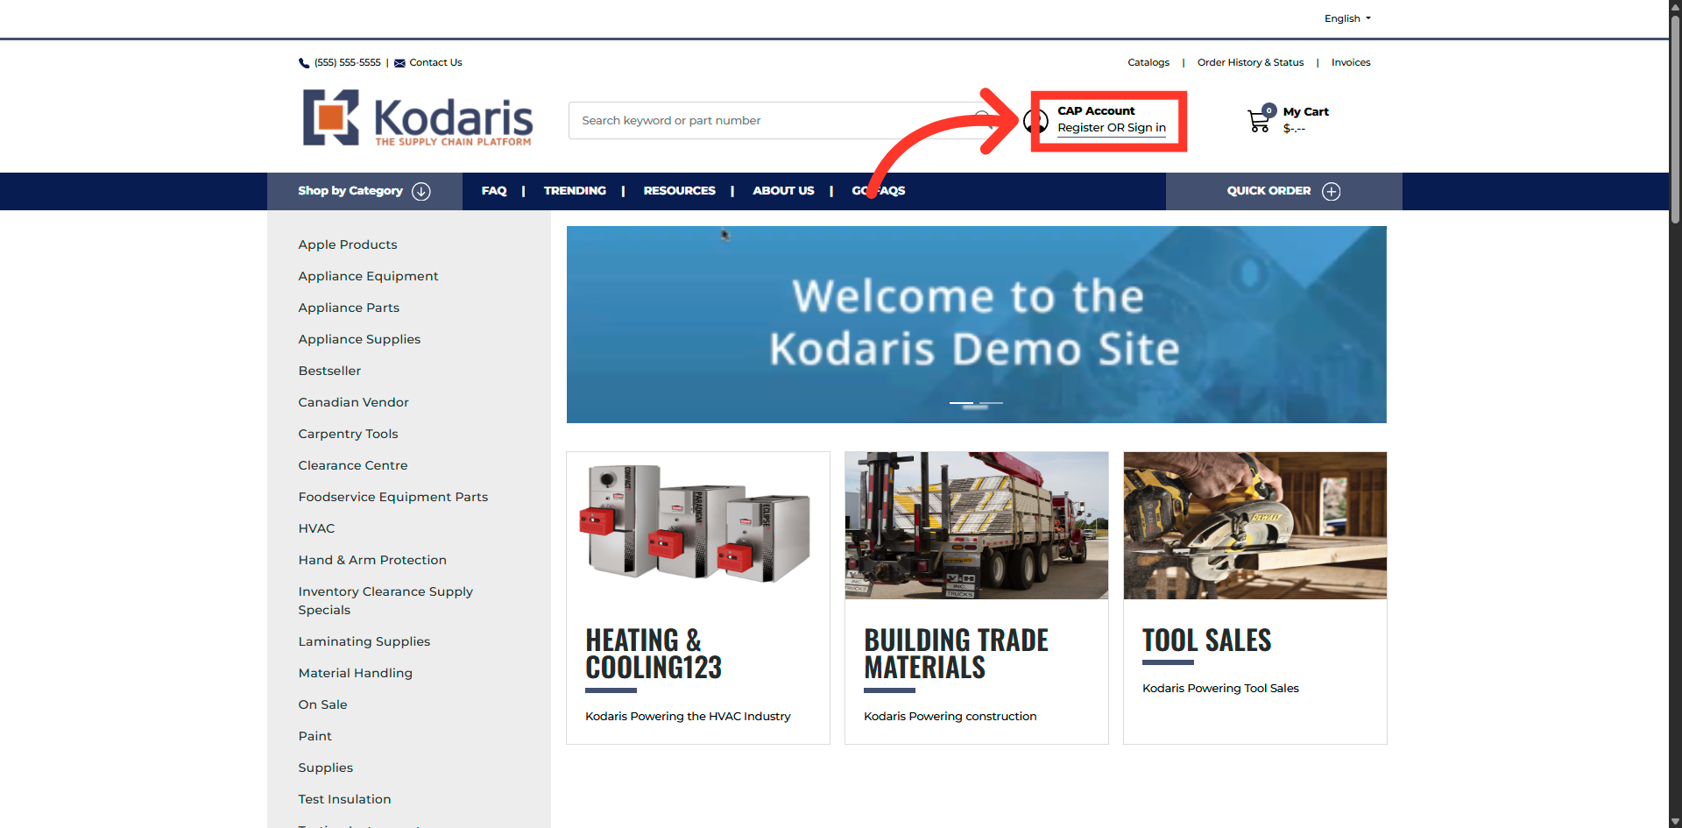Select the second banner slide indicator
The image size is (1682, 828).
[x=991, y=403]
